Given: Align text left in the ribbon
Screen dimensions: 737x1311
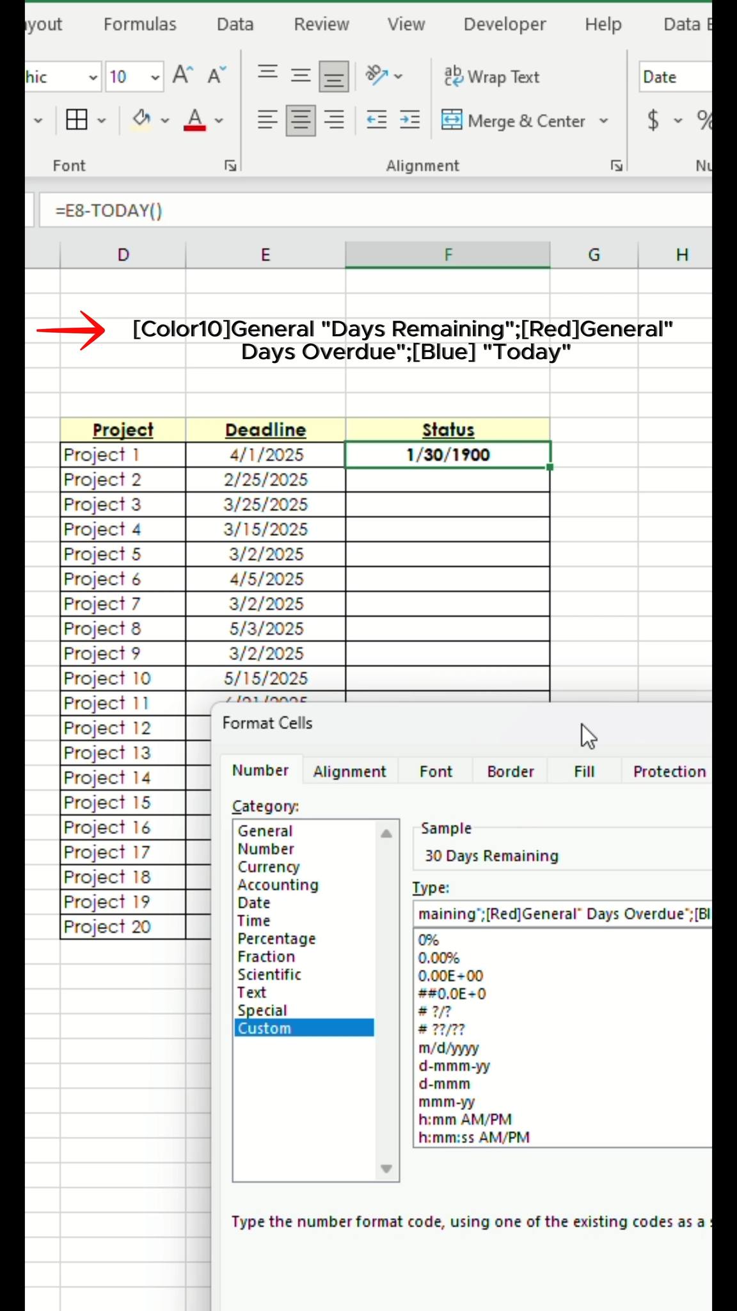Looking at the screenshot, I should (x=267, y=120).
